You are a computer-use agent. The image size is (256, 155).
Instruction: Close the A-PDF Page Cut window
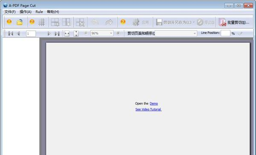[248, 6]
